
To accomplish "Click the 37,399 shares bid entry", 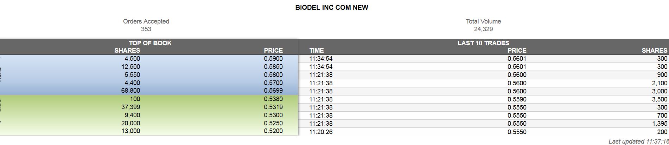I will point(130,107).
